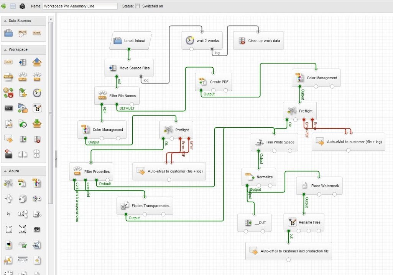Select the ICC color icon in Asura palette

pyautogui.click(x=36, y=183)
